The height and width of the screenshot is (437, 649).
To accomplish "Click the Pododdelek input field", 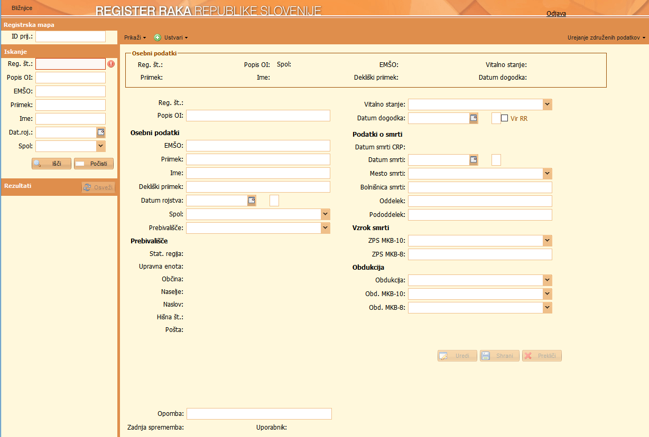I will [480, 215].
